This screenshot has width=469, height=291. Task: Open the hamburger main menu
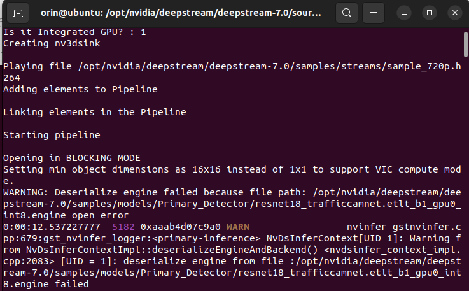374,13
